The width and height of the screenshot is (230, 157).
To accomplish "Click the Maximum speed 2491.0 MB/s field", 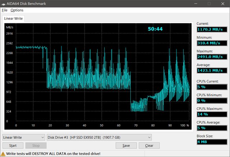I will pyautogui.click(x=212, y=57).
